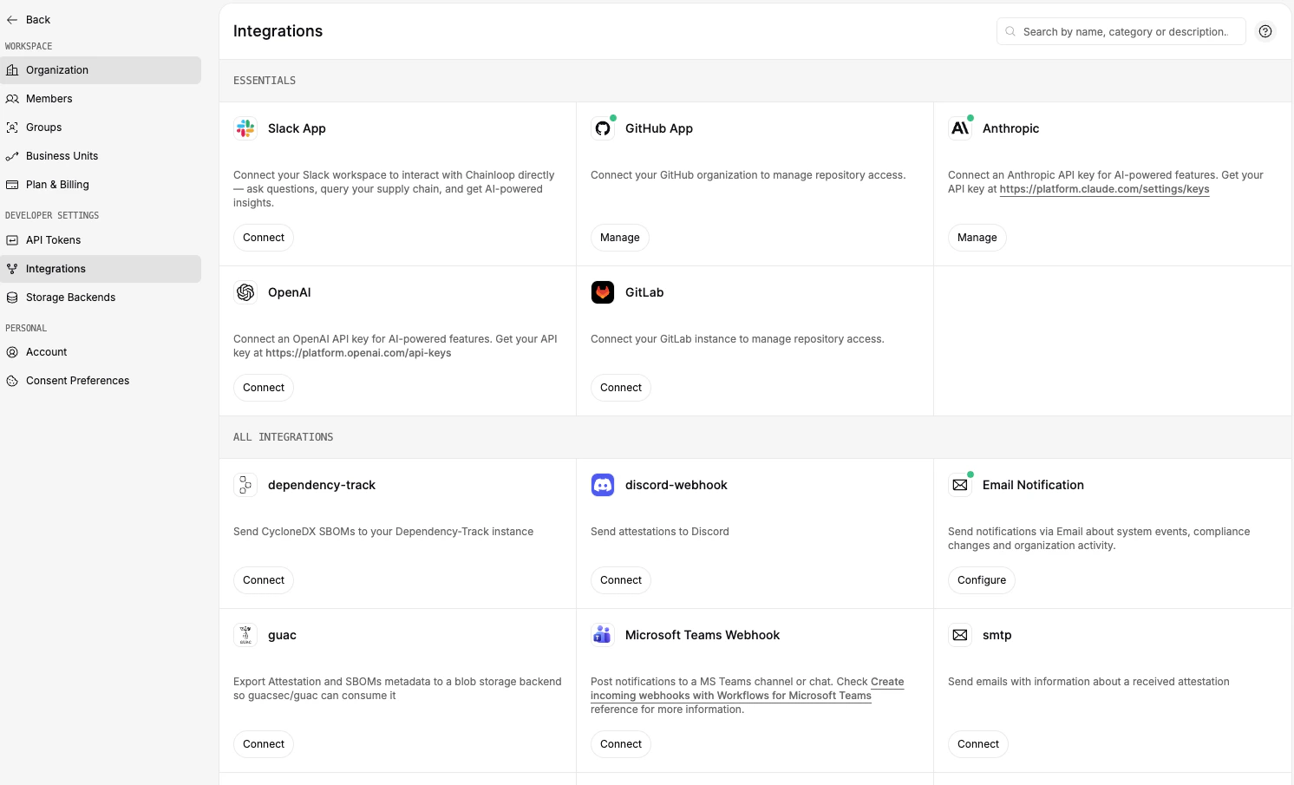Click the Microsoft Teams logo icon

tap(603, 635)
